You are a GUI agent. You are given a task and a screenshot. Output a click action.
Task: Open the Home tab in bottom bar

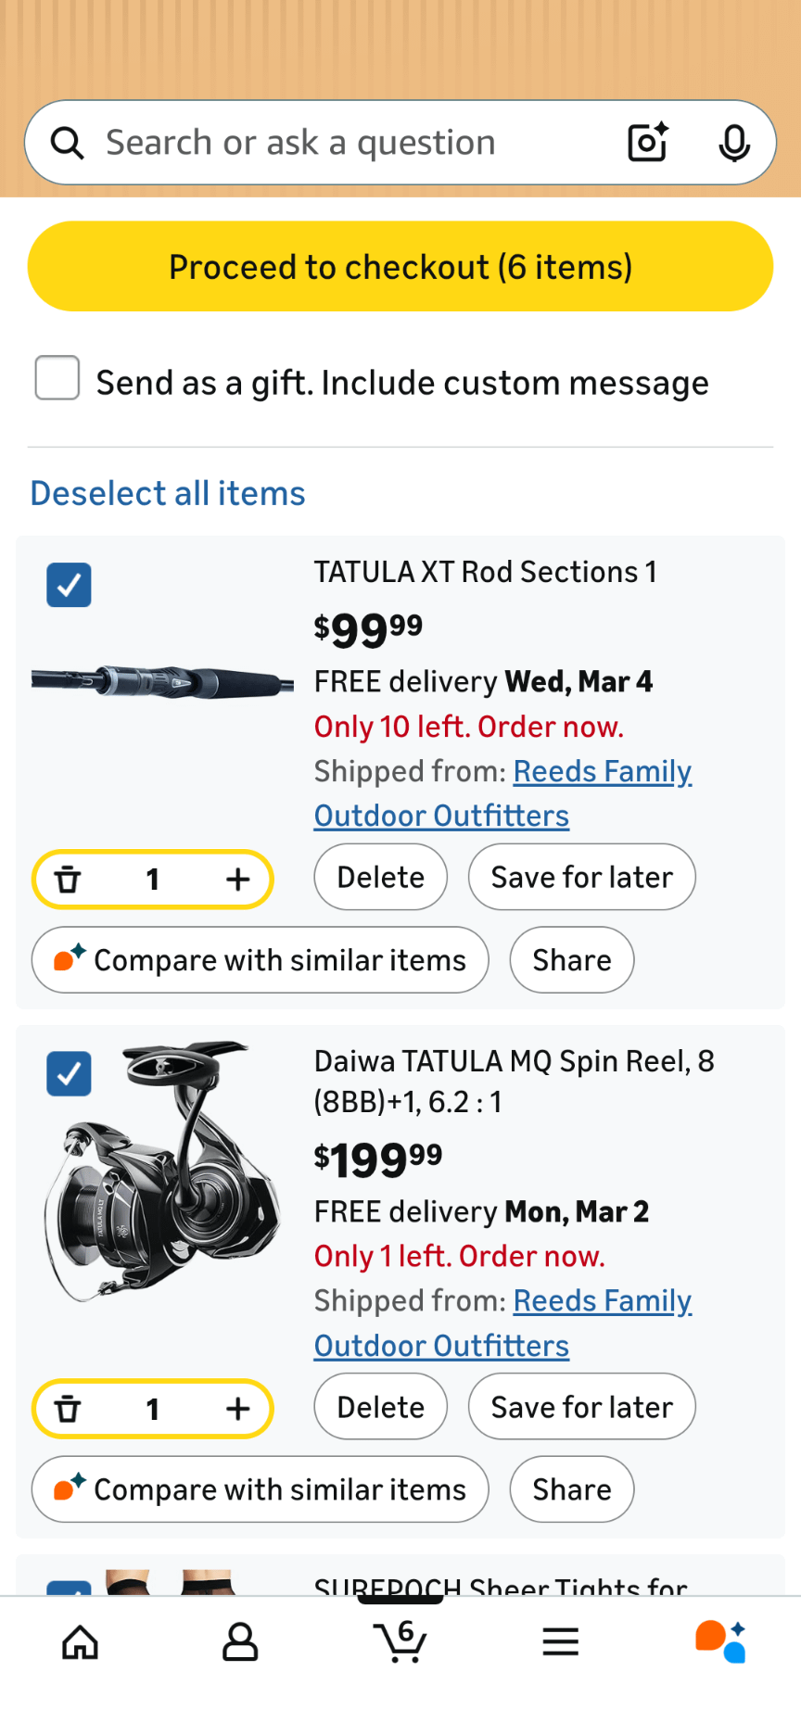pyautogui.click(x=81, y=1642)
